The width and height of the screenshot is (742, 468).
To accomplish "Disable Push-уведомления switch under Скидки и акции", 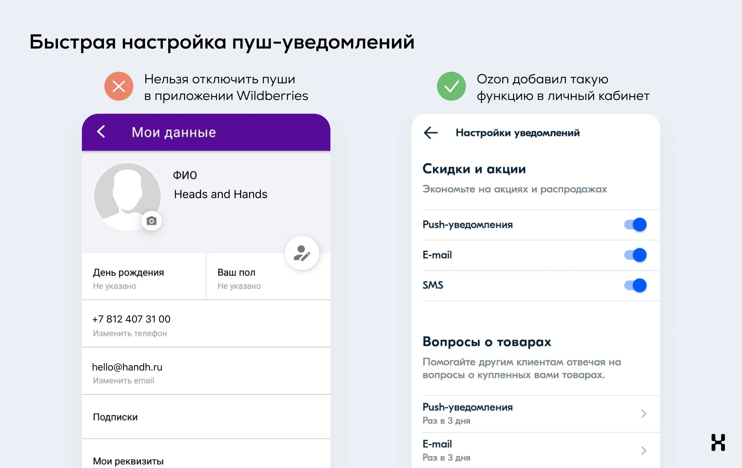I will pyautogui.click(x=635, y=225).
